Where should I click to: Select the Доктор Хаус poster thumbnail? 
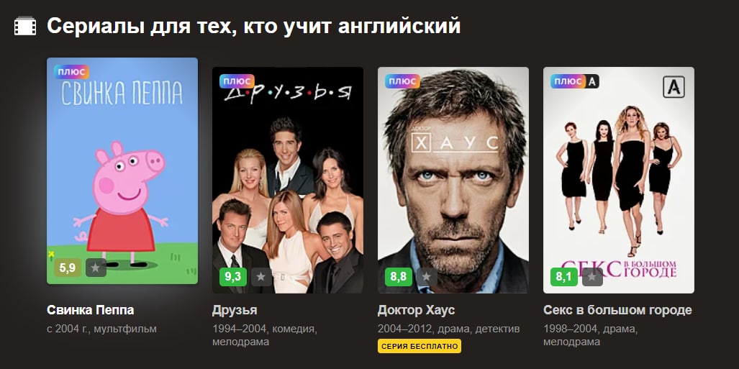(x=453, y=180)
